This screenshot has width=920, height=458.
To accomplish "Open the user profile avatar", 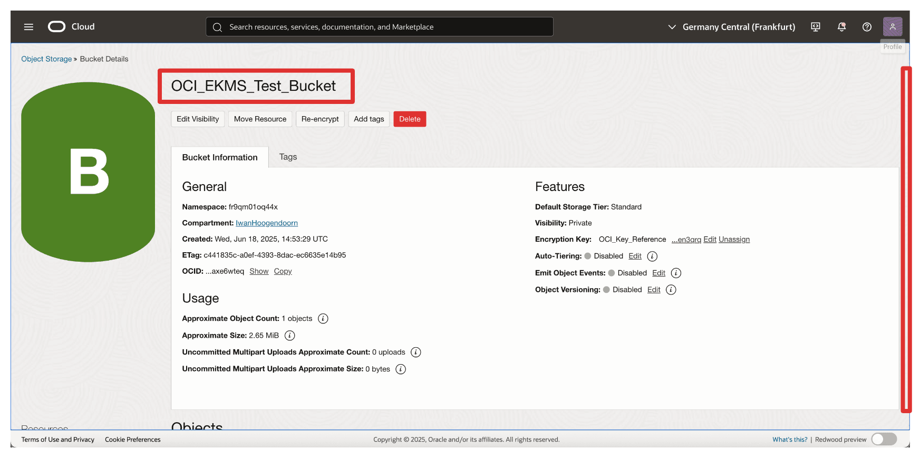I will coord(893,27).
